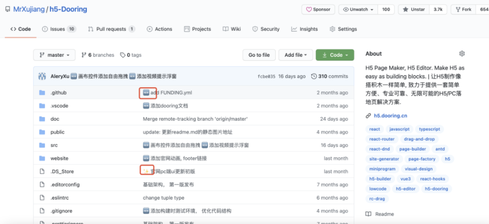Screen dimensions: 489x224
Task: Open the 'Merge remote-tracking branch' commit message
Action: 195,119
